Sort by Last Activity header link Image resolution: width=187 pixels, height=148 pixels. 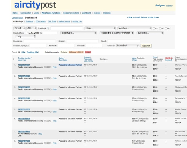[89, 61]
